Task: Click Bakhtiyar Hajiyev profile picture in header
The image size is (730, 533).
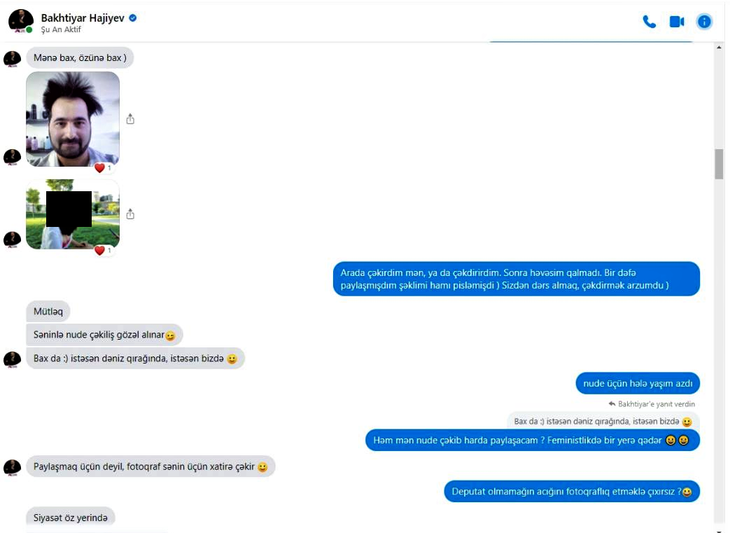Action: pyautogui.click(x=20, y=22)
